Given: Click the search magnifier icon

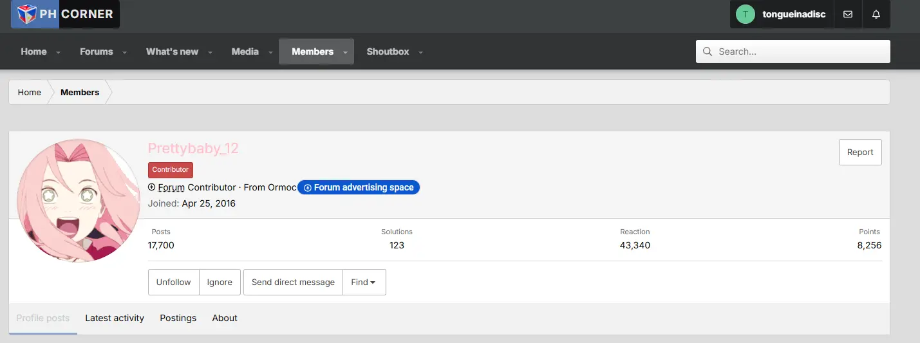Looking at the screenshot, I should (x=708, y=51).
